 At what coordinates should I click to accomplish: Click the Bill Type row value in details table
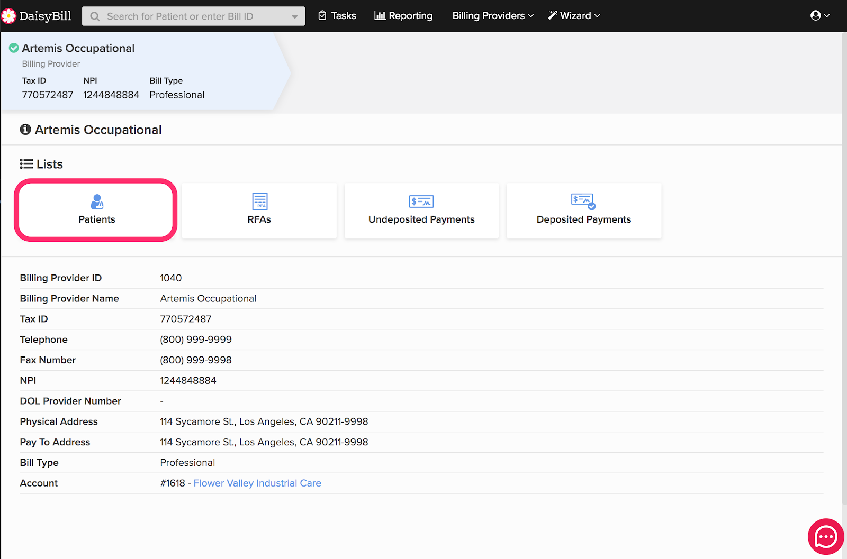[187, 463]
